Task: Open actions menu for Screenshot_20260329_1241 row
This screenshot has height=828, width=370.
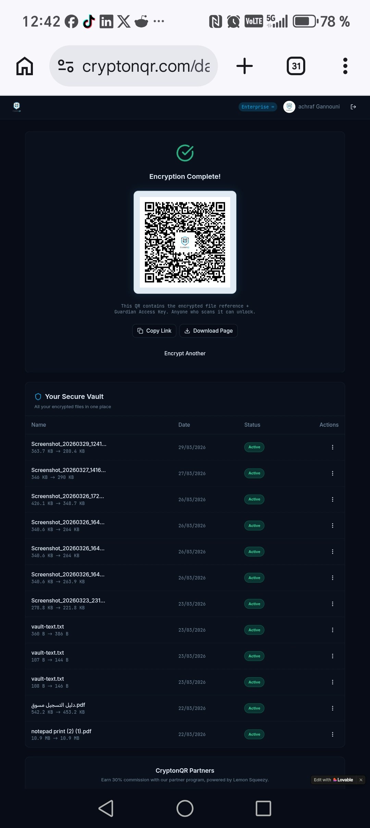Action: 332,447
